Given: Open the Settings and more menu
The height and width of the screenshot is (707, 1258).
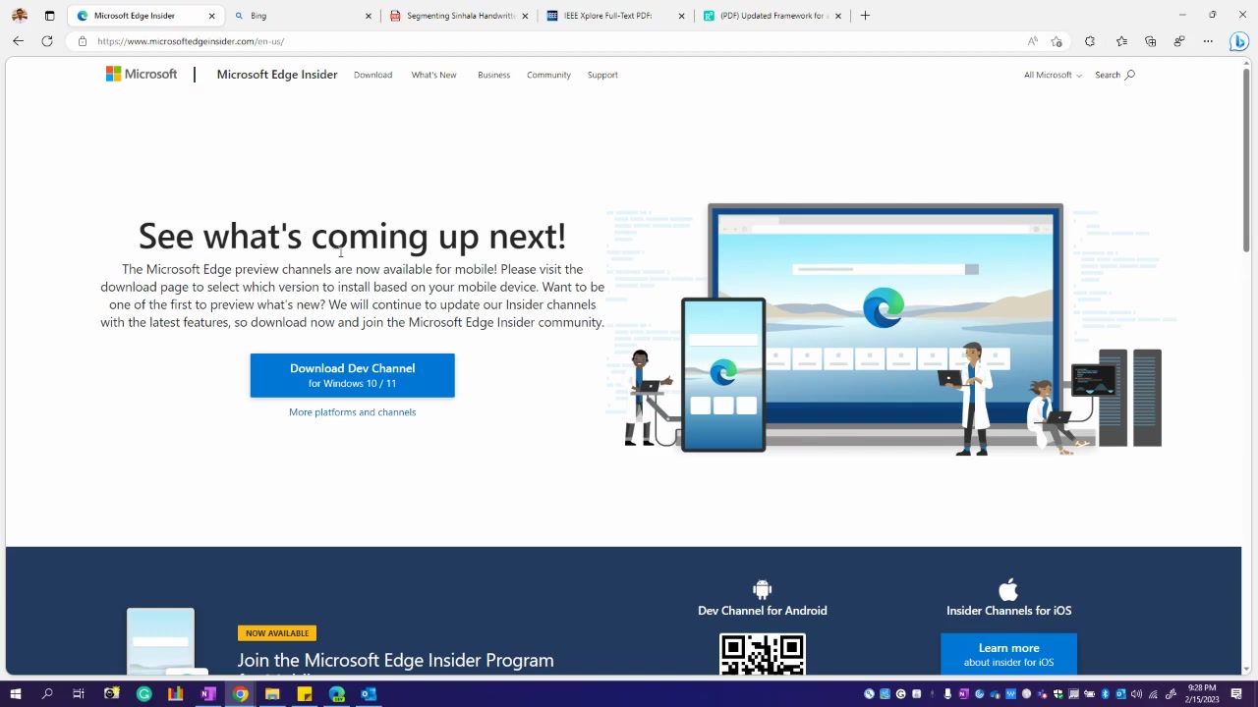Looking at the screenshot, I should tap(1208, 41).
